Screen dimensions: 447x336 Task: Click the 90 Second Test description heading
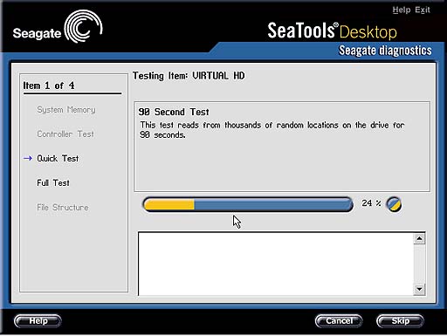tap(174, 112)
